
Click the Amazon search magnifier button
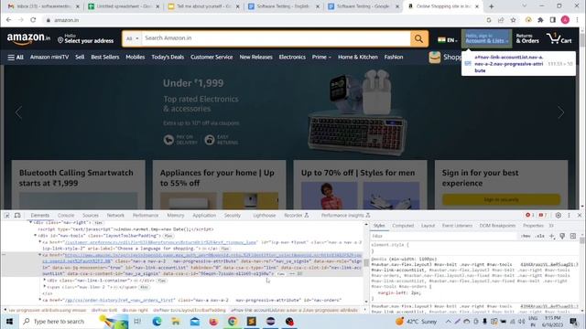coord(419,38)
